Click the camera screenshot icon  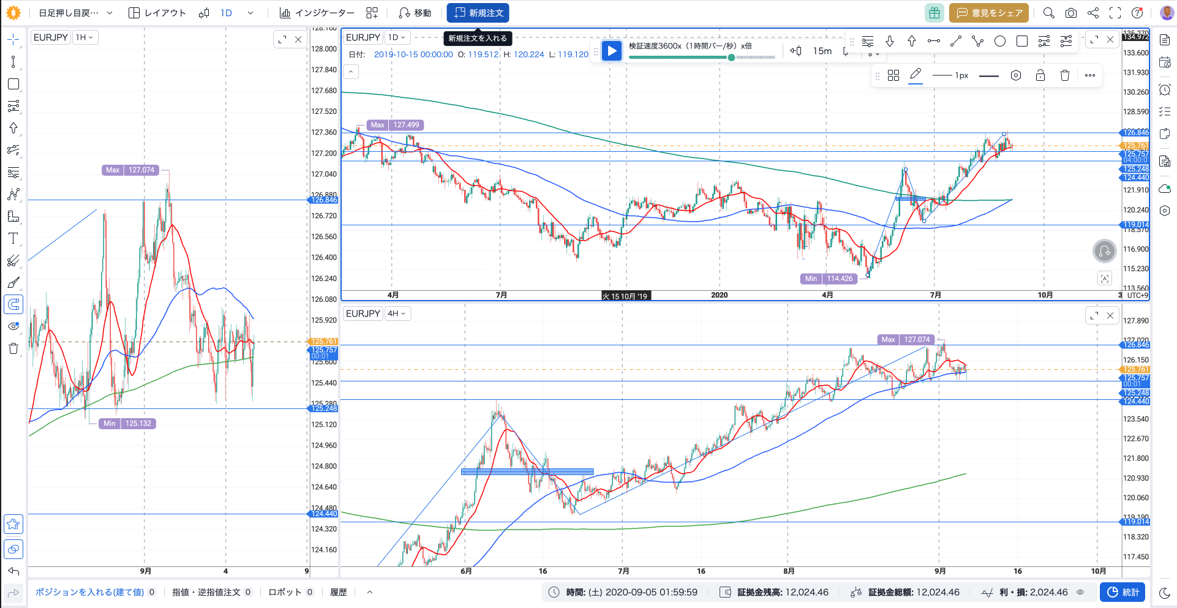[x=1070, y=13]
